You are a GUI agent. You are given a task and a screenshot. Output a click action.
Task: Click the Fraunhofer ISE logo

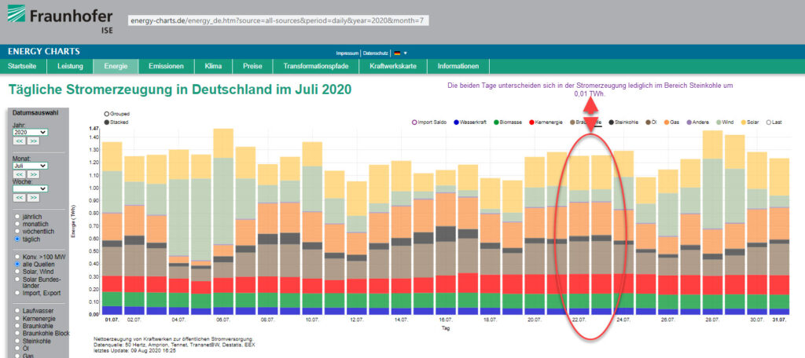click(x=60, y=20)
